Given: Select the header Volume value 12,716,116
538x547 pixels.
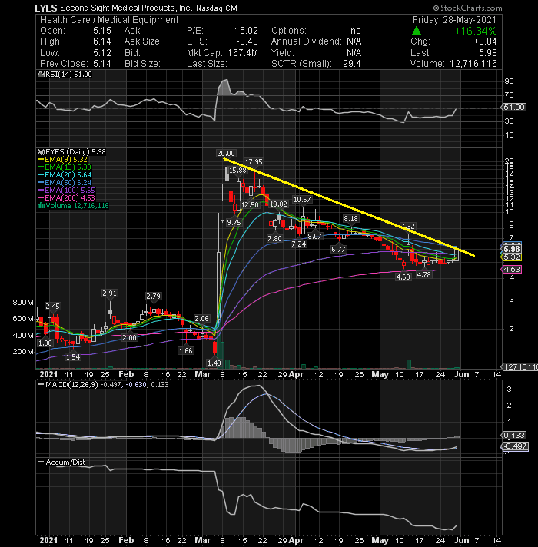Looking at the screenshot, I should (x=473, y=64).
